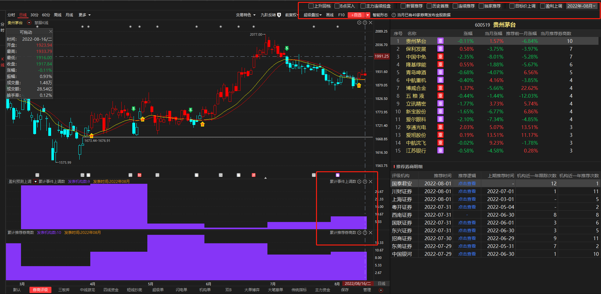
Task: Enable the 目标价上调 checkbox
Action: coord(512,6)
